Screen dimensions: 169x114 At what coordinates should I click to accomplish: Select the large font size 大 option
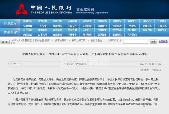(15, 64)
